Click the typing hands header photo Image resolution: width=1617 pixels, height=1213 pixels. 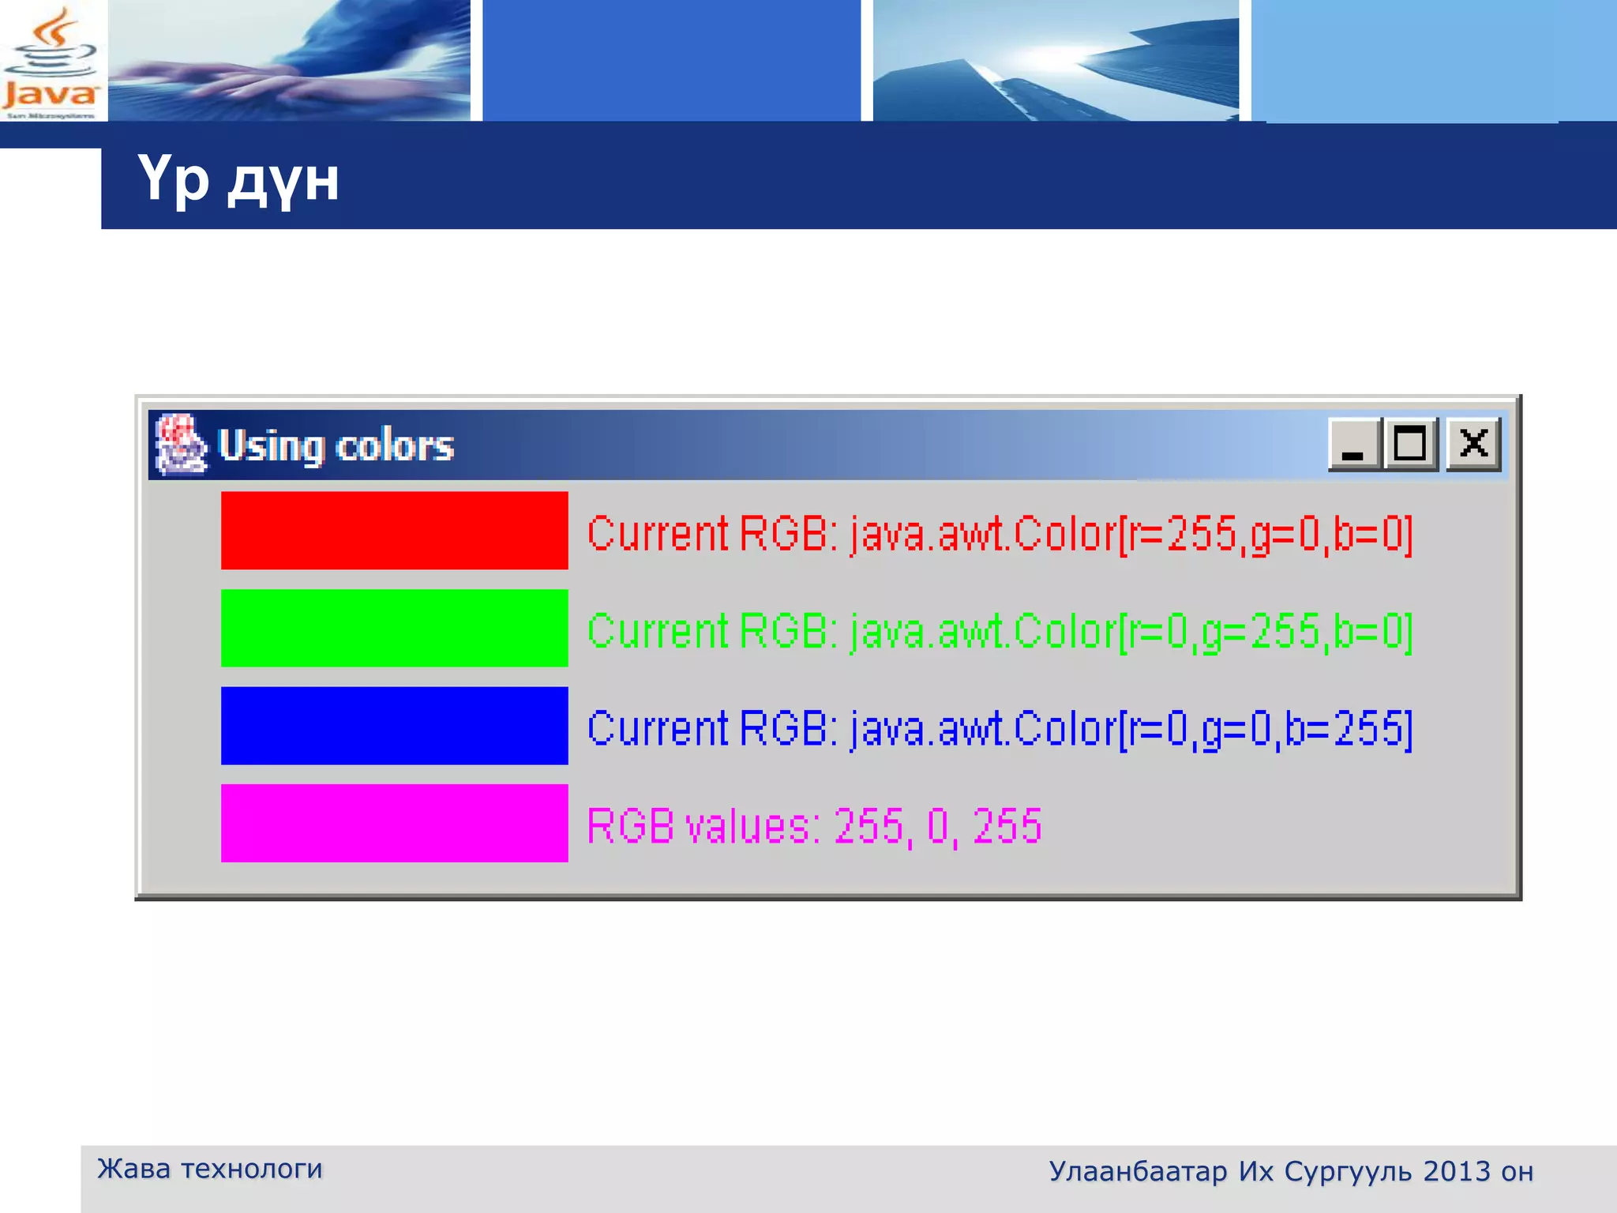(289, 60)
